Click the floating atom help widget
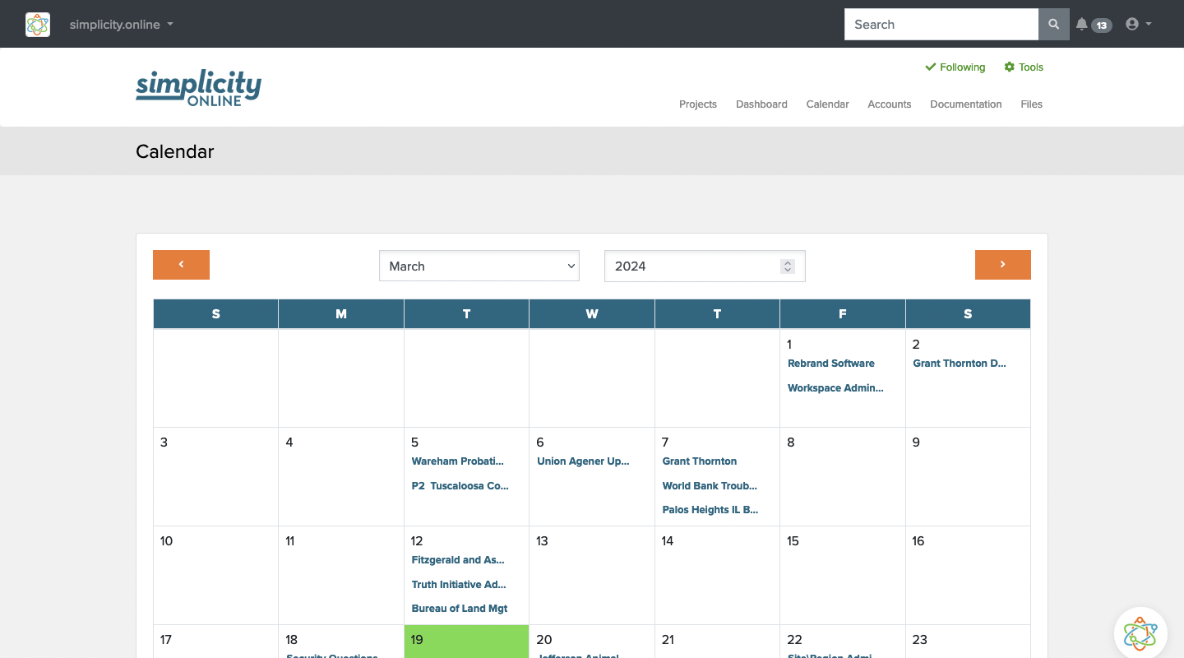The width and height of the screenshot is (1184, 658). coord(1140,633)
